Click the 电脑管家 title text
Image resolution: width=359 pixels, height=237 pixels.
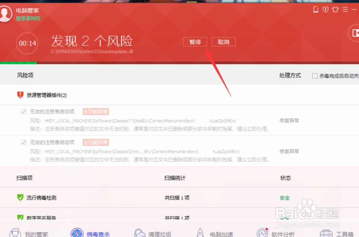coord(28,10)
